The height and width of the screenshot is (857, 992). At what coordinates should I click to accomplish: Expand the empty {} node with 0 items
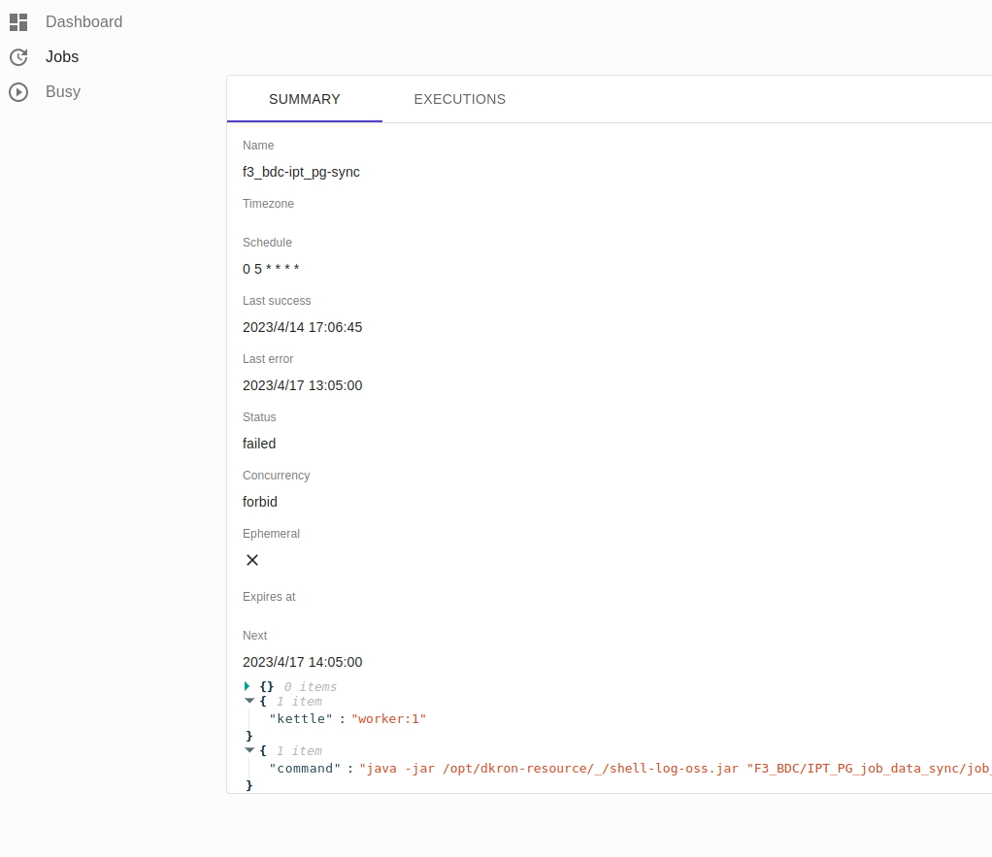pos(247,686)
